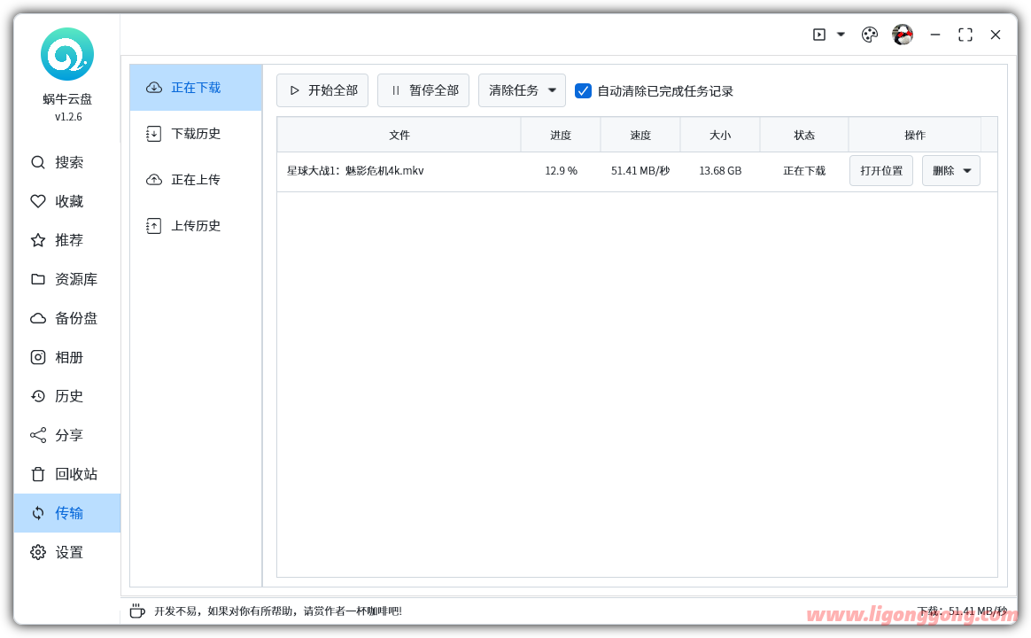Click the coffee cup donation icon

(137, 611)
